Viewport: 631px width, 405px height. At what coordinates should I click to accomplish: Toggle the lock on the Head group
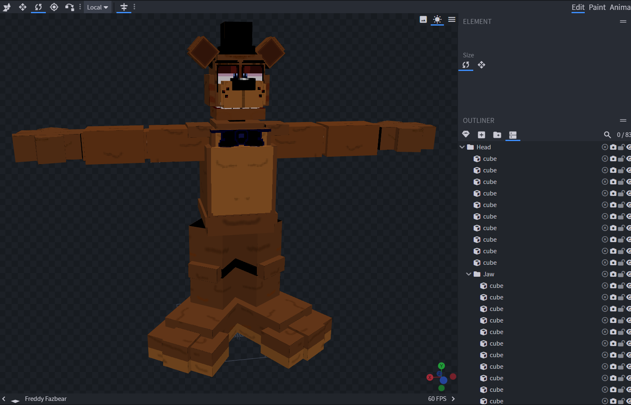click(621, 147)
